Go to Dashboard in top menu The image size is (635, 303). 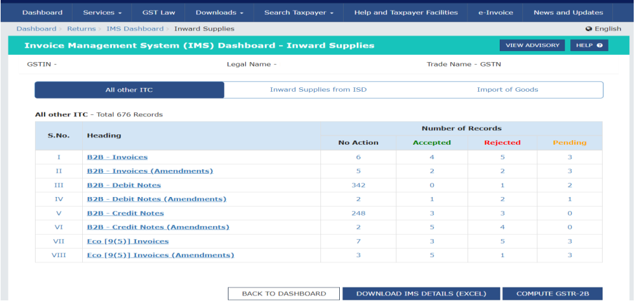(42, 12)
